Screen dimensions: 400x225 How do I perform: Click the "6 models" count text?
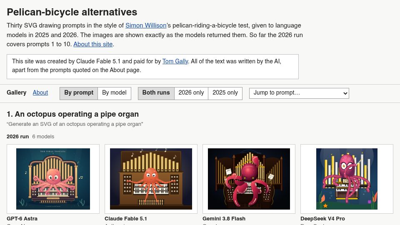[43, 137]
